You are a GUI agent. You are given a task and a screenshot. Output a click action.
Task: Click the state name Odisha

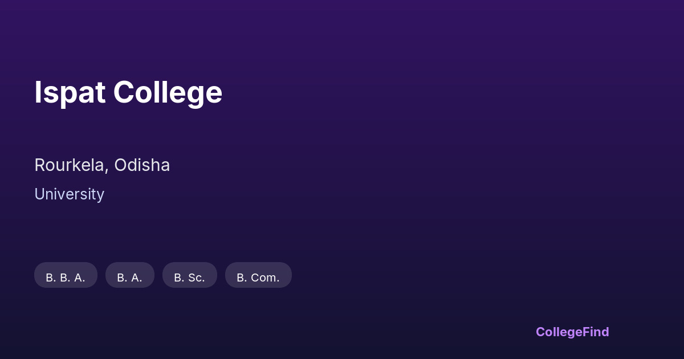[x=142, y=165]
